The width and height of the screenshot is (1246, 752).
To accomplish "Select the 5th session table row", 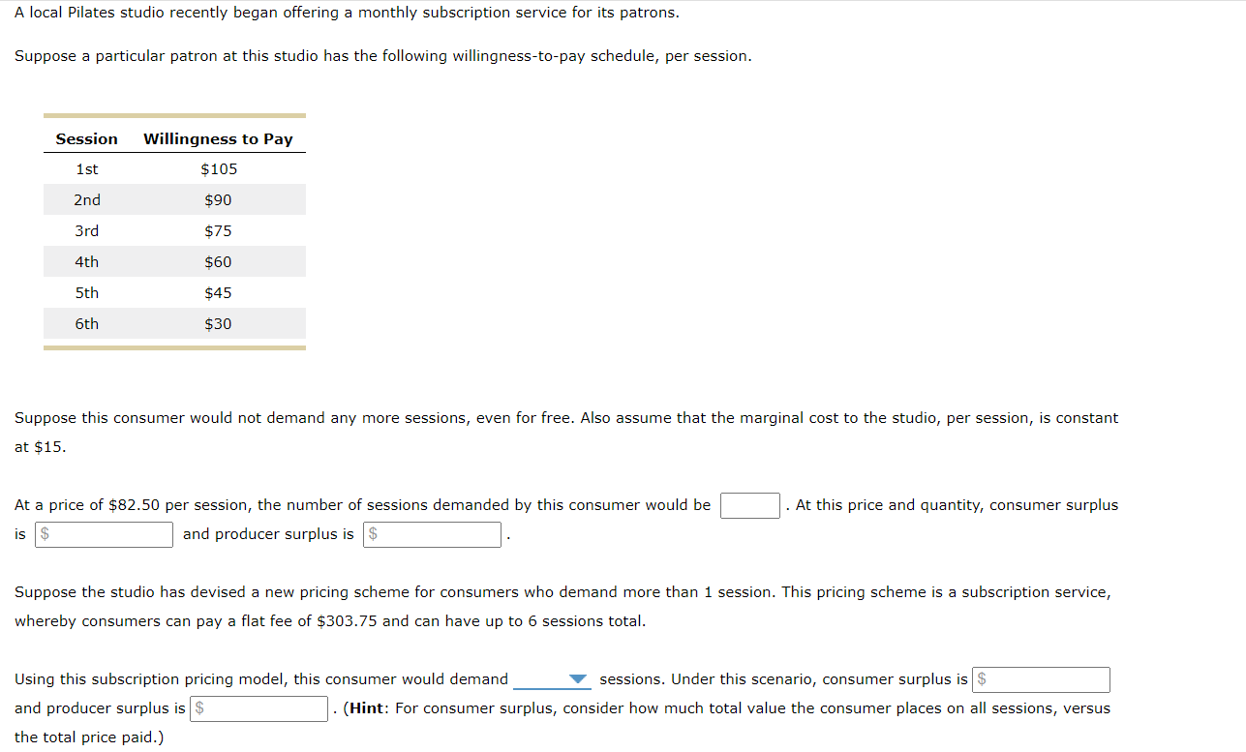I will pyautogui.click(x=174, y=292).
